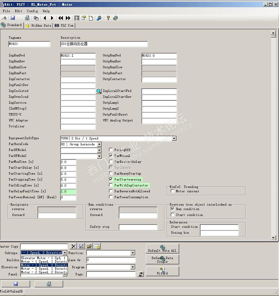The height and width of the screenshot is (296, 279).
Task: Check the Start condition interlock checkbox
Action: 172,215
